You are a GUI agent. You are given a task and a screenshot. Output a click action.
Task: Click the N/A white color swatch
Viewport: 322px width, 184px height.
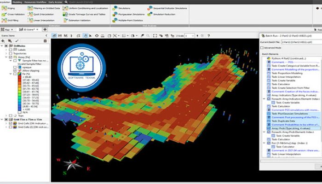19,112
